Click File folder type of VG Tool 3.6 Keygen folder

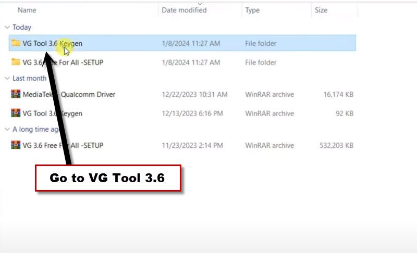(261, 43)
